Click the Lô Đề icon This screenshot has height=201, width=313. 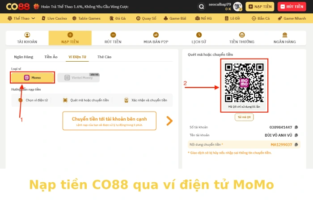[227, 18]
